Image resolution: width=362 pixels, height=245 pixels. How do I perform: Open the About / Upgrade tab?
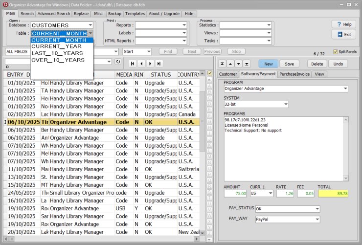coord(164,14)
